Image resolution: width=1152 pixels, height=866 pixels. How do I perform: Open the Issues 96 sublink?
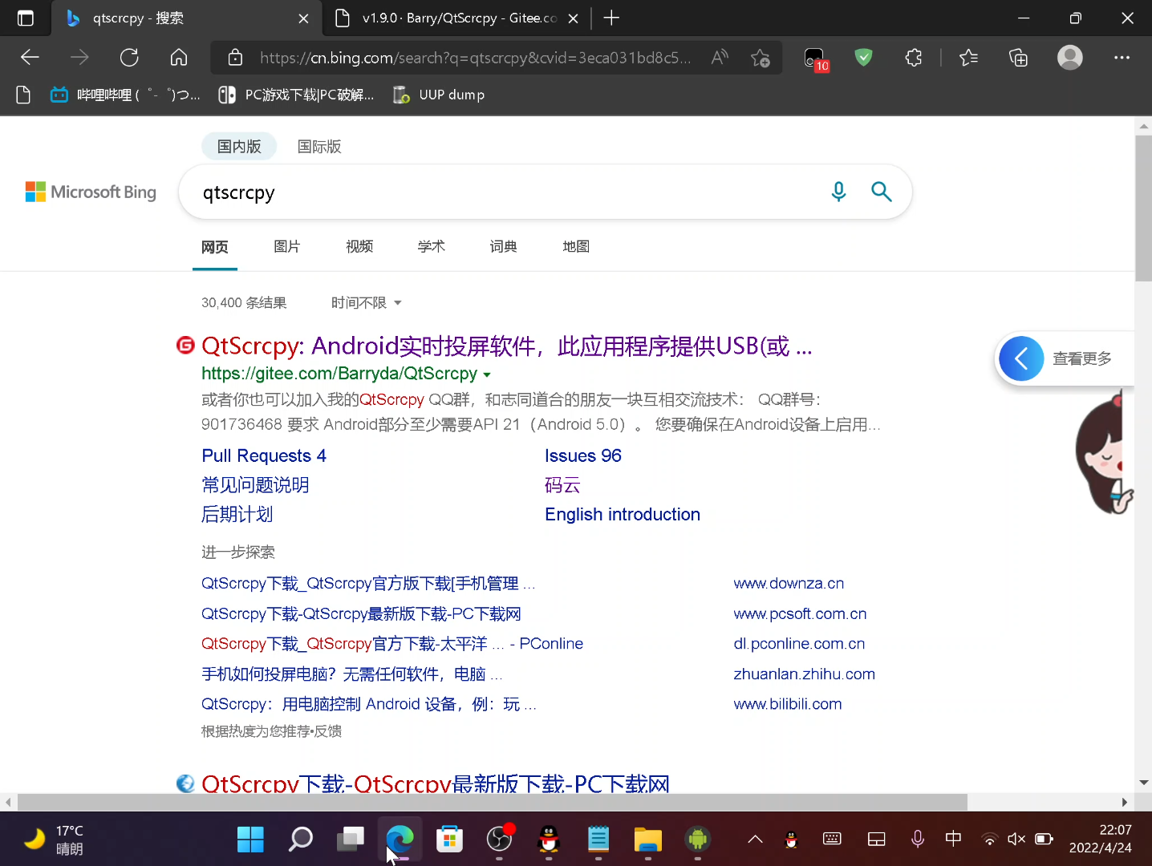(x=583, y=455)
